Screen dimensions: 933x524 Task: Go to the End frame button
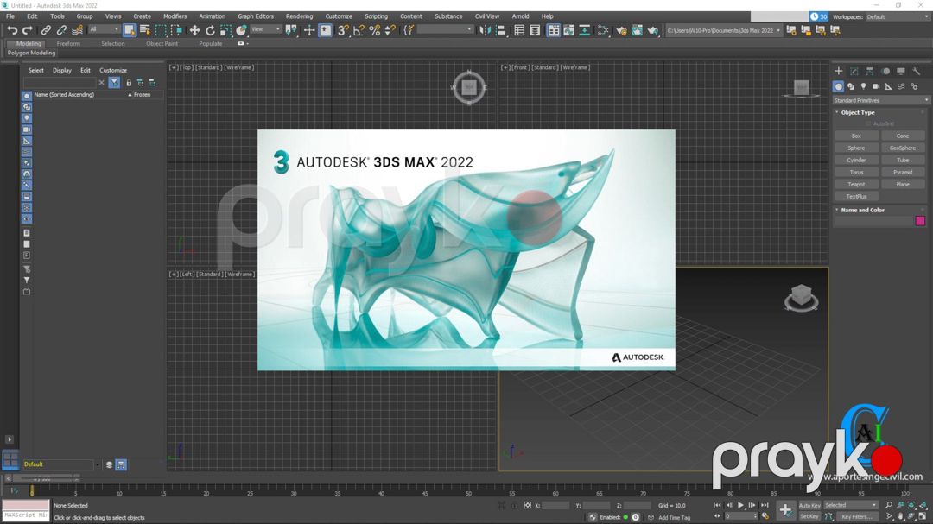pos(765,505)
